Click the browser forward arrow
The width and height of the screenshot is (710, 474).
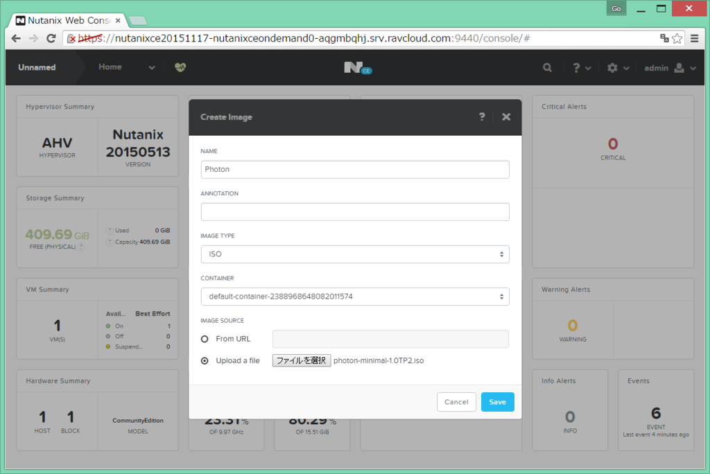(33, 39)
